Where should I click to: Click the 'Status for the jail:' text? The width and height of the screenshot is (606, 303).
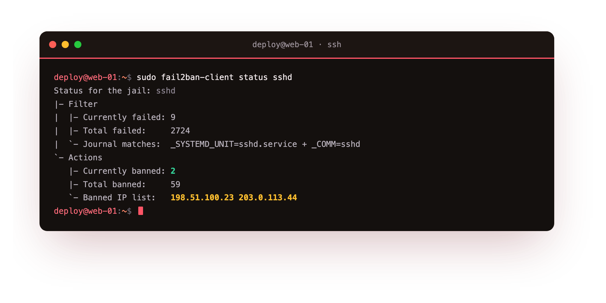click(x=102, y=91)
